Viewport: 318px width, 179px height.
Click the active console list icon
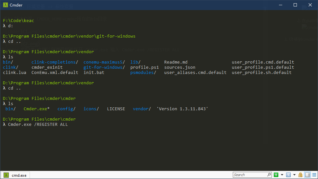click(288, 175)
